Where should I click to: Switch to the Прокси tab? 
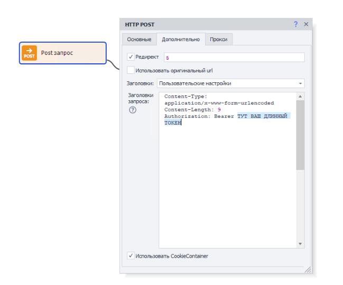pos(218,39)
